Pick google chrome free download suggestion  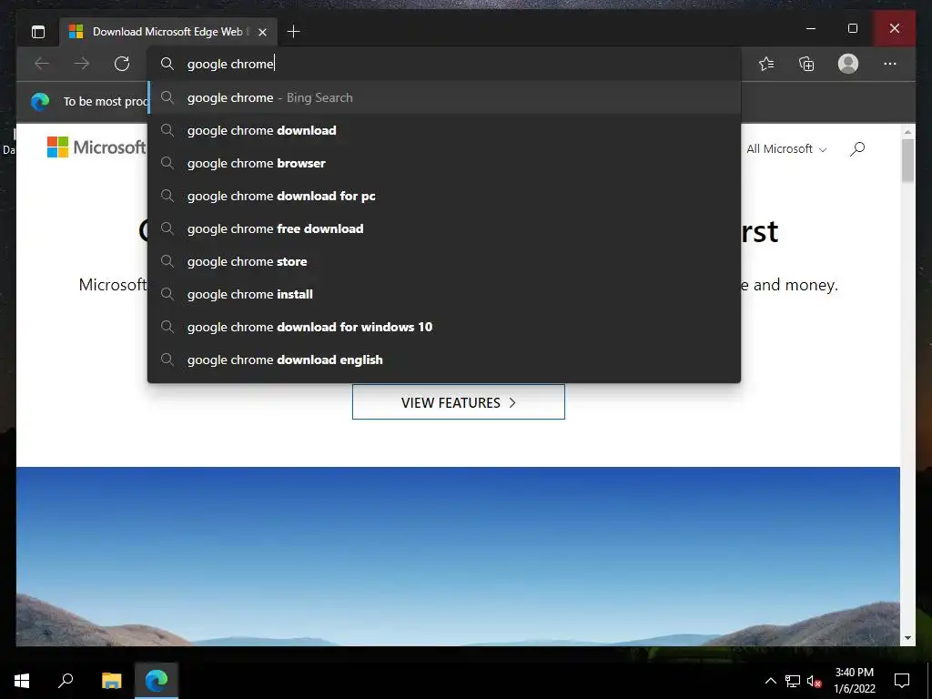point(444,228)
